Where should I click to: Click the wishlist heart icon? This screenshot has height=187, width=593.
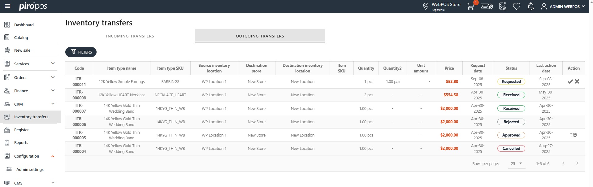517,7
